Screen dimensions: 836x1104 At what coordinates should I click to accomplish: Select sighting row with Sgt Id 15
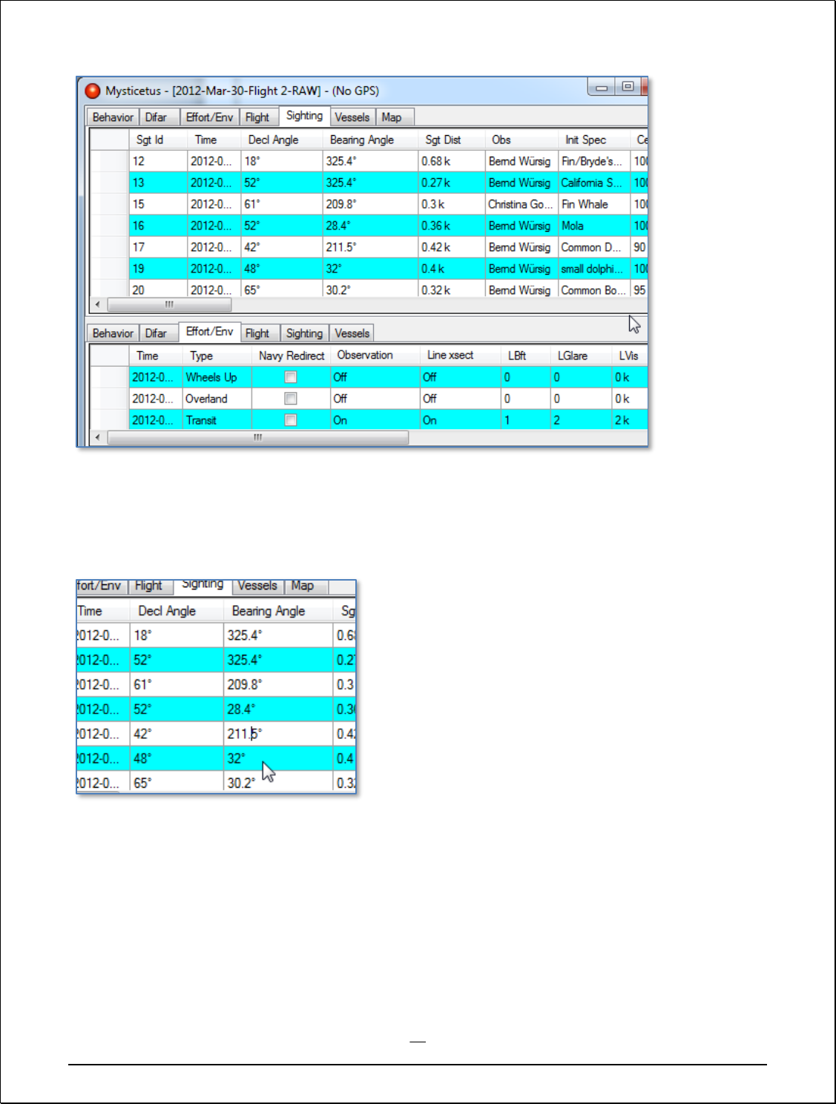click(369, 204)
